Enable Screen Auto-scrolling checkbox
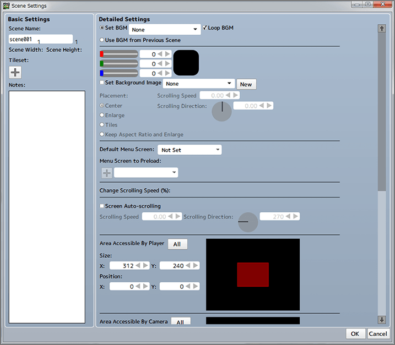This screenshot has height=345, width=395. tap(102, 206)
